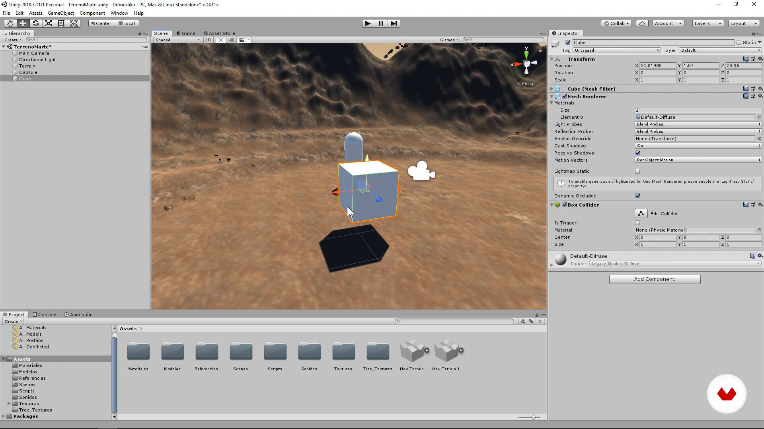This screenshot has width=764, height=429.
Task: Click favorites star icon in Project
Action: coord(540,321)
